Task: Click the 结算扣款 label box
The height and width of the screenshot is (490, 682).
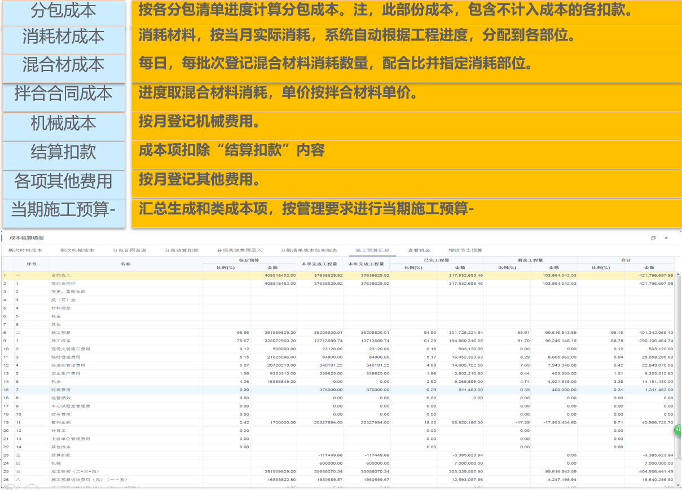Action: click(63, 152)
